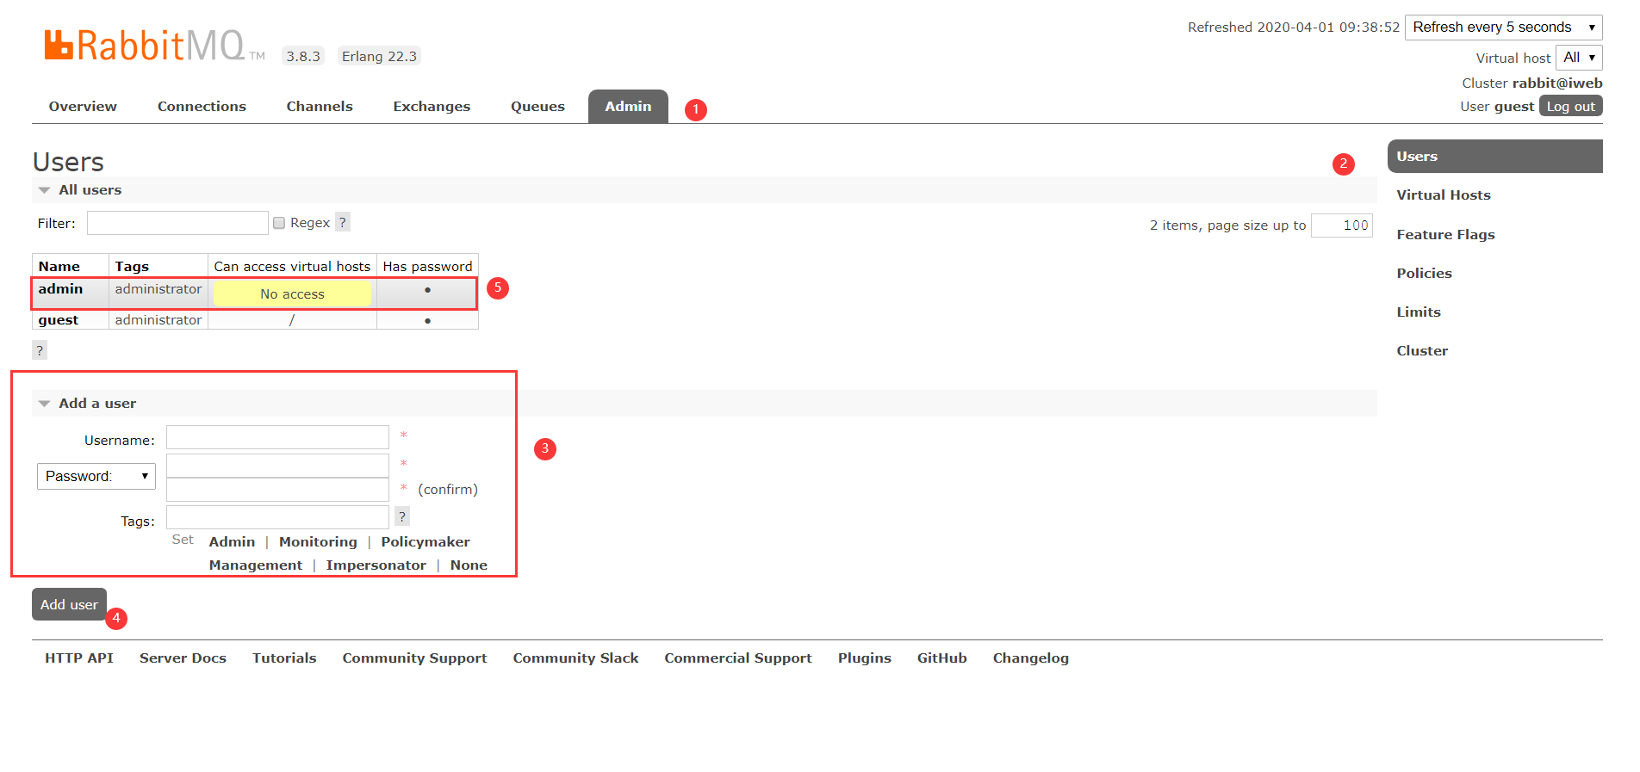Click the Erlang 22.3 label
The image size is (1640, 772).
coord(379,56)
